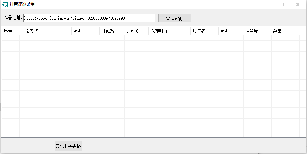Click the 获取评论 button
307x154 pixels.
click(174, 18)
